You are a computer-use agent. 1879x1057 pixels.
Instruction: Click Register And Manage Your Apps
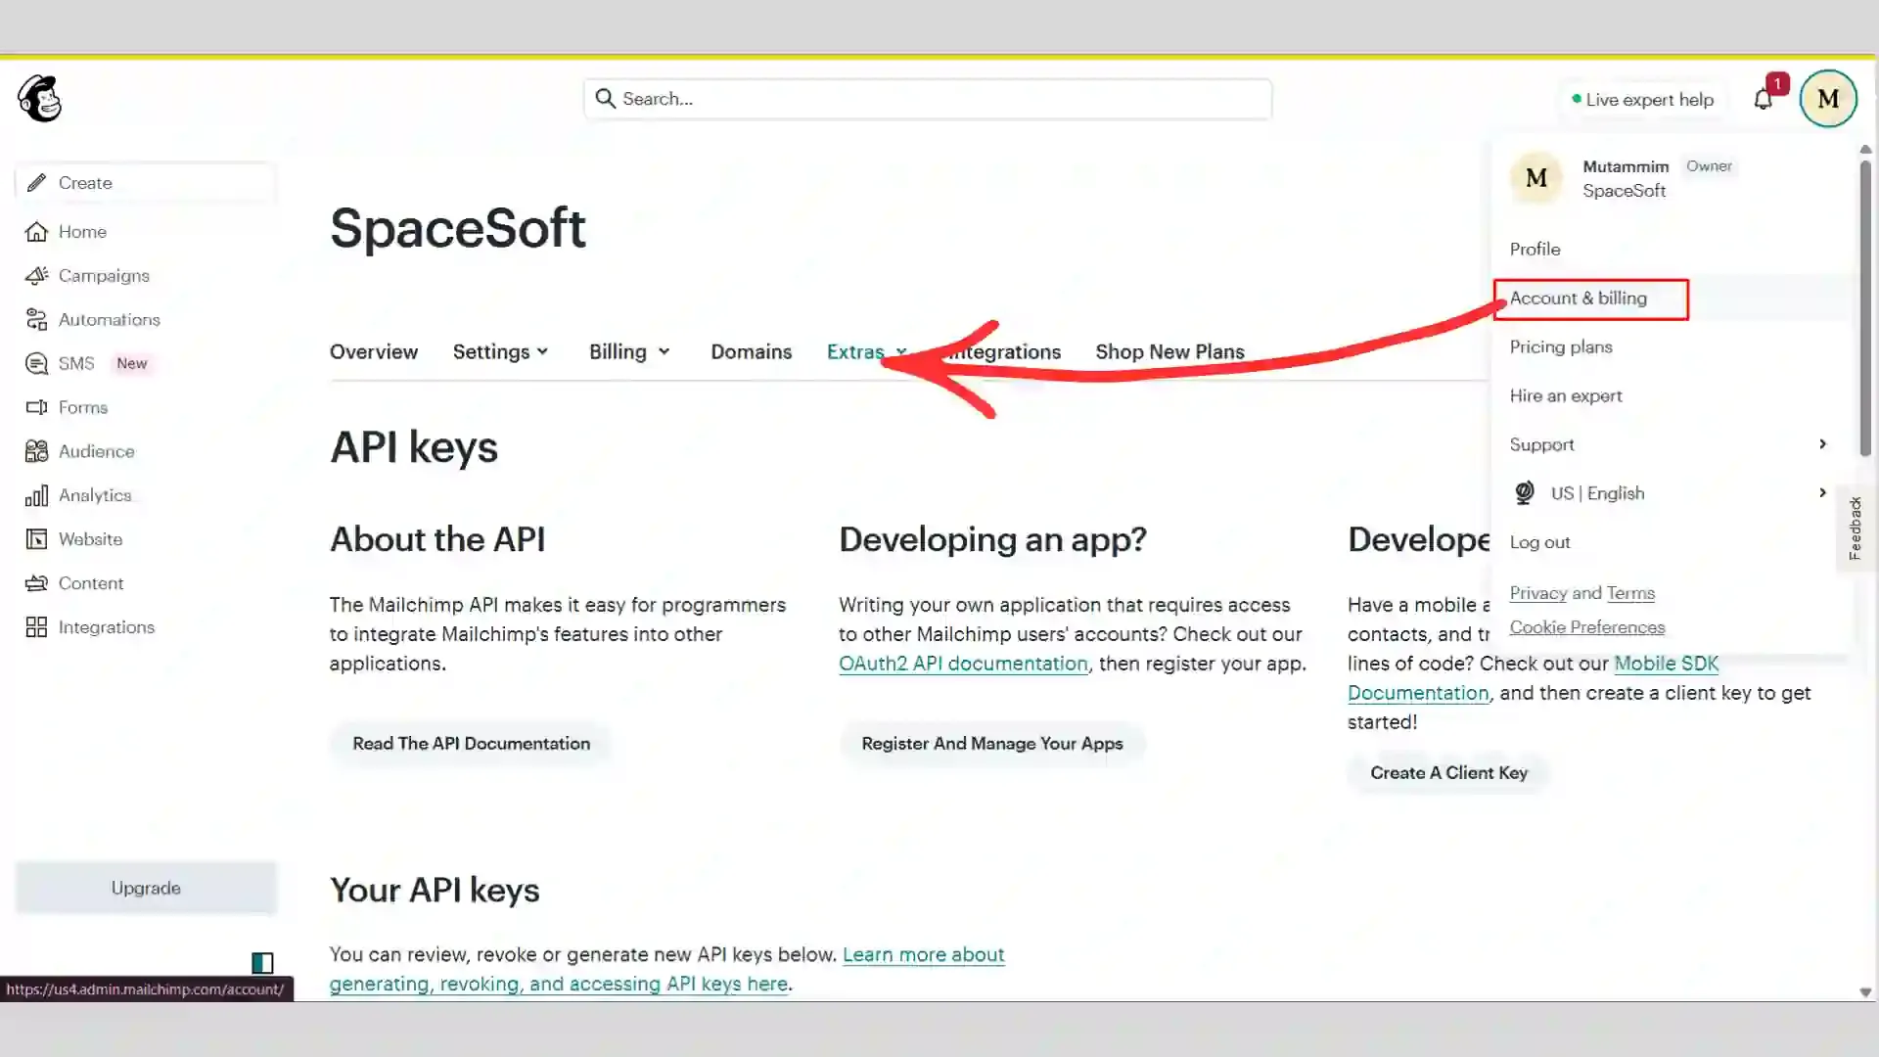point(991,744)
